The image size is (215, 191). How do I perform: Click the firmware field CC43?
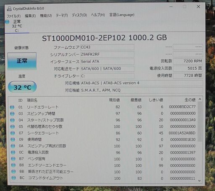[107, 47]
